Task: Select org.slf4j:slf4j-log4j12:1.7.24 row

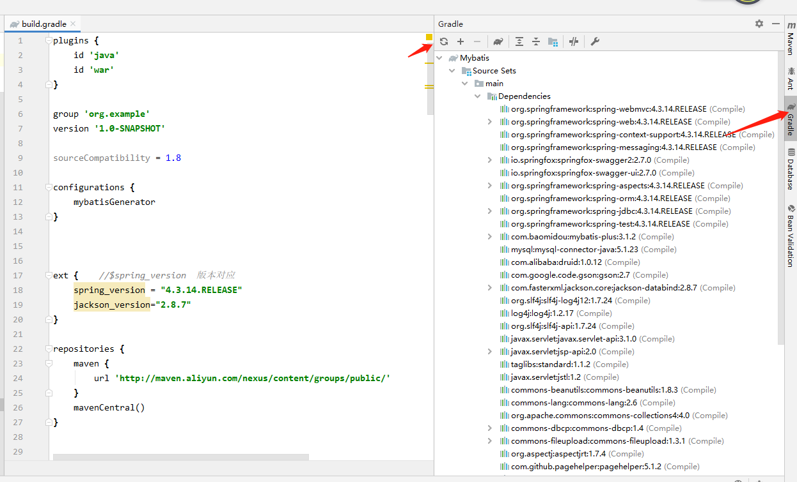Action: pyautogui.click(x=574, y=301)
